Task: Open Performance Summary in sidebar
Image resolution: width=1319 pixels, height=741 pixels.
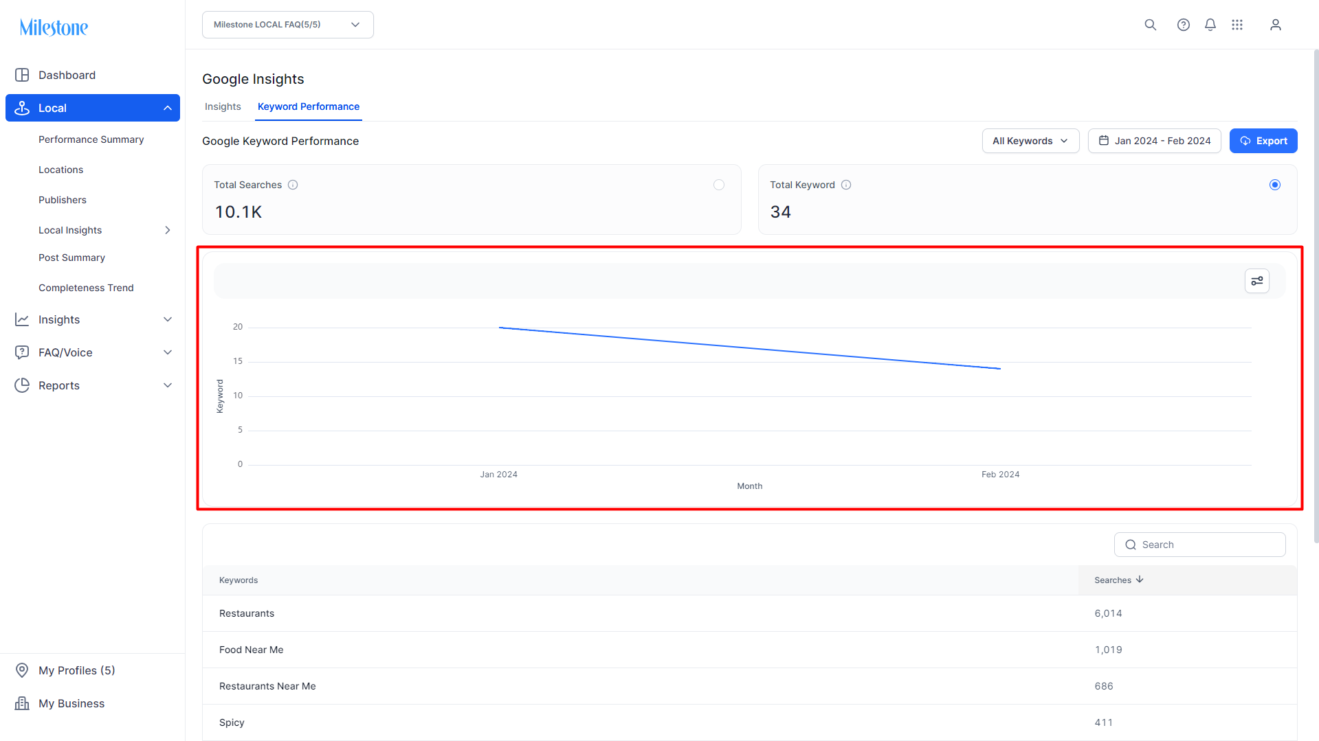Action: coord(91,139)
